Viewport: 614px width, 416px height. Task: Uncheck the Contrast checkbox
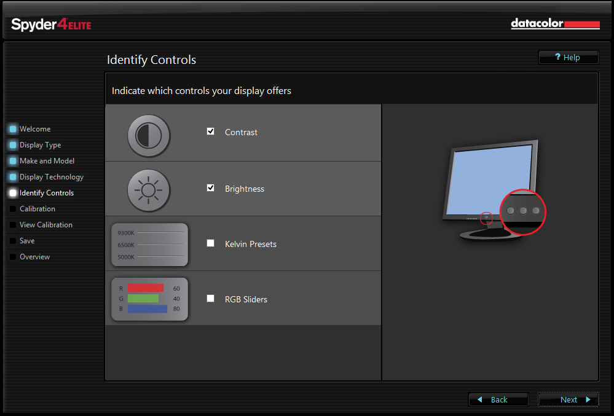pos(210,131)
